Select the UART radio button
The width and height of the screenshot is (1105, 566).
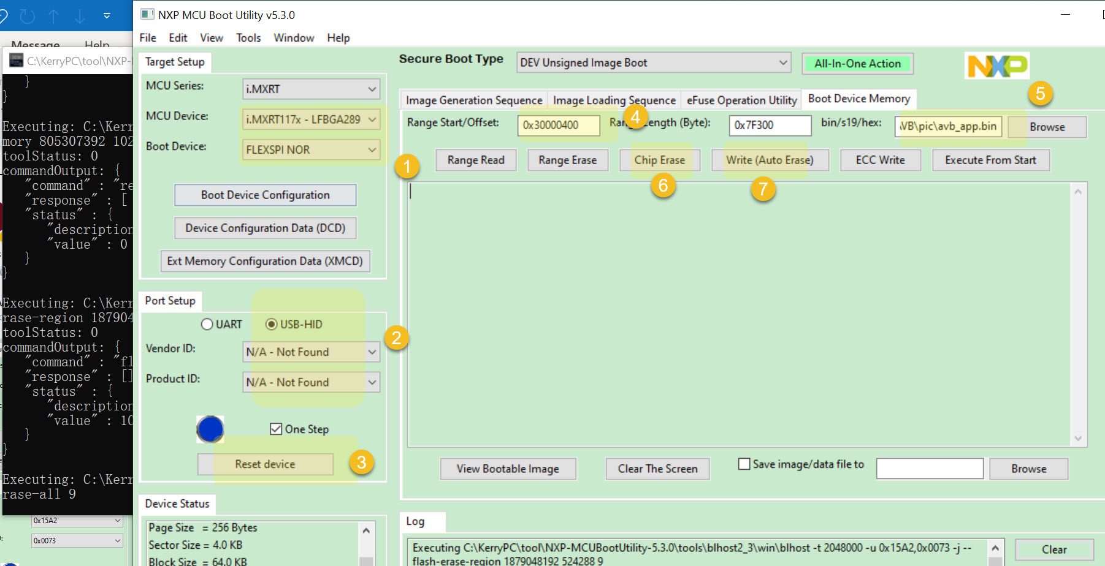pos(207,324)
